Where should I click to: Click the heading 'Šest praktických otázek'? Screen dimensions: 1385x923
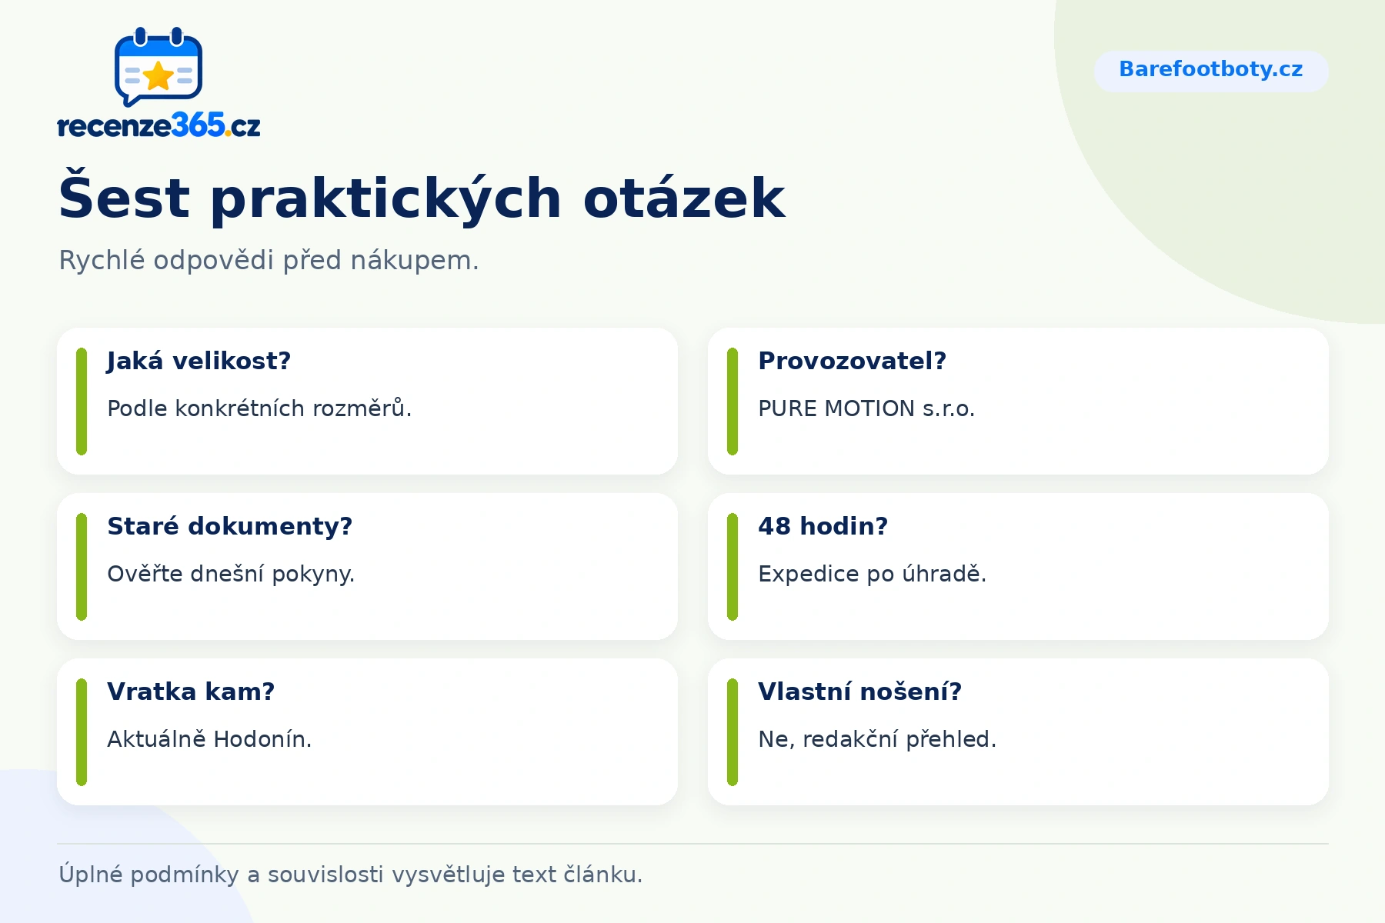coord(422,197)
